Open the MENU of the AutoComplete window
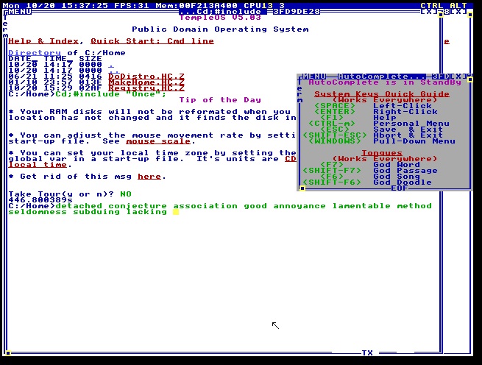The image size is (482, 365). (x=314, y=77)
